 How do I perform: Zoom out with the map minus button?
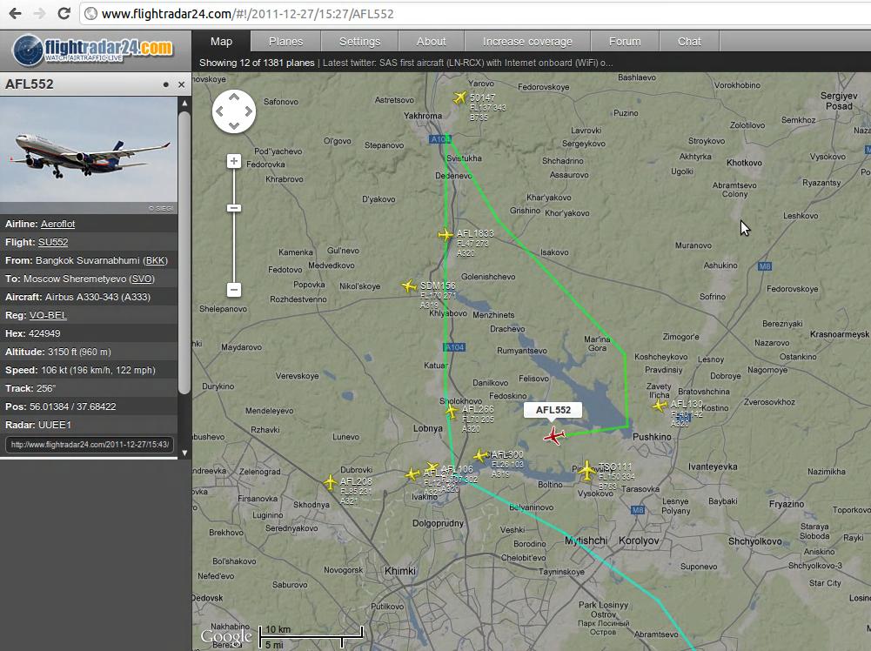pos(234,290)
